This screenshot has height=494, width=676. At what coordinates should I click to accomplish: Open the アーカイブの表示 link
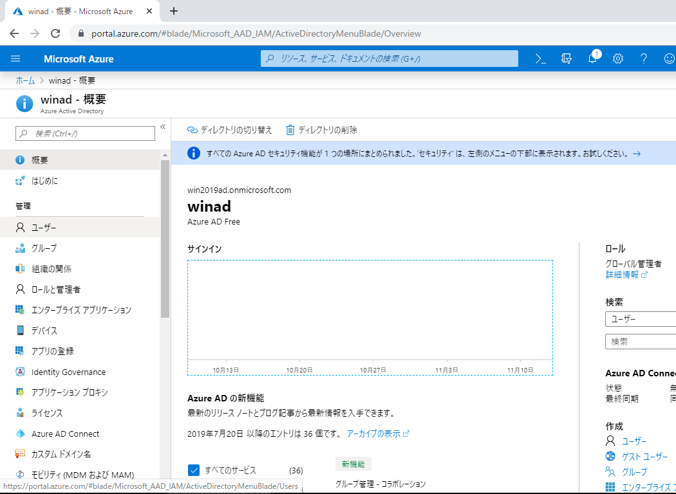pyautogui.click(x=378, y=434)
